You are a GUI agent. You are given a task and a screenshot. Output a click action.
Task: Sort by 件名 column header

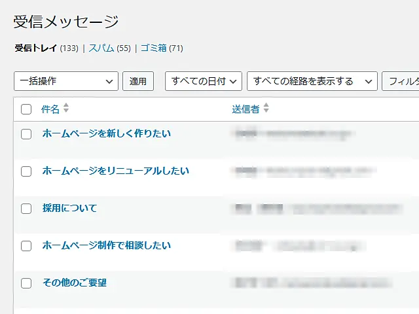click(x=50, y=109)
